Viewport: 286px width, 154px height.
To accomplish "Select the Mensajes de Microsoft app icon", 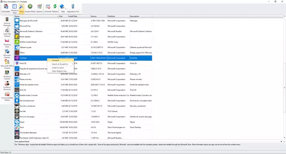I will coord(17,21).
